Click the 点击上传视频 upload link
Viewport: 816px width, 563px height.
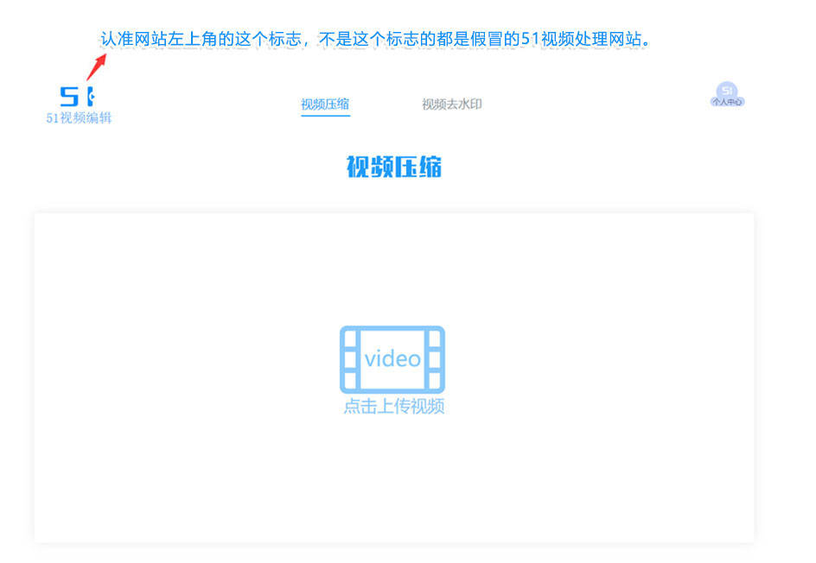pyautogui.click(x=394, y=406)
